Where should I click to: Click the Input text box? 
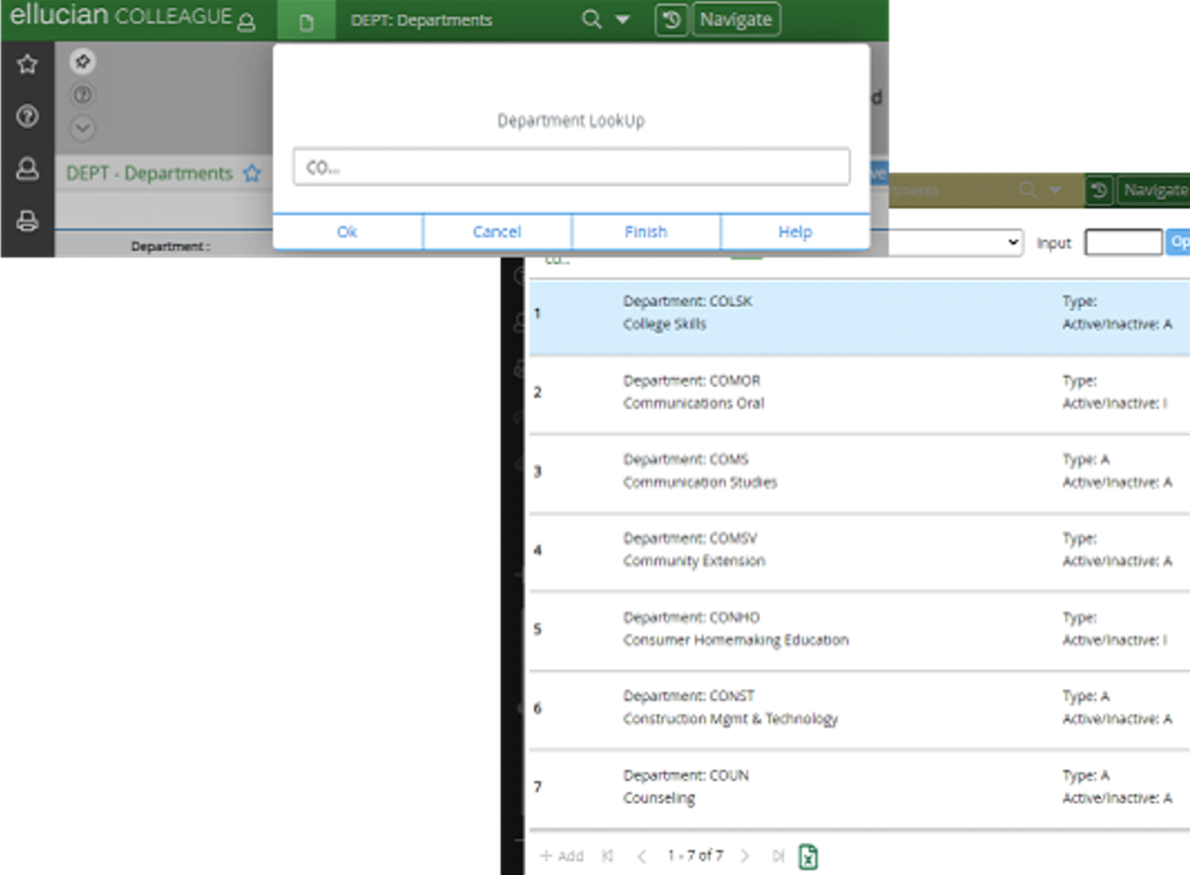[1124, 242]
